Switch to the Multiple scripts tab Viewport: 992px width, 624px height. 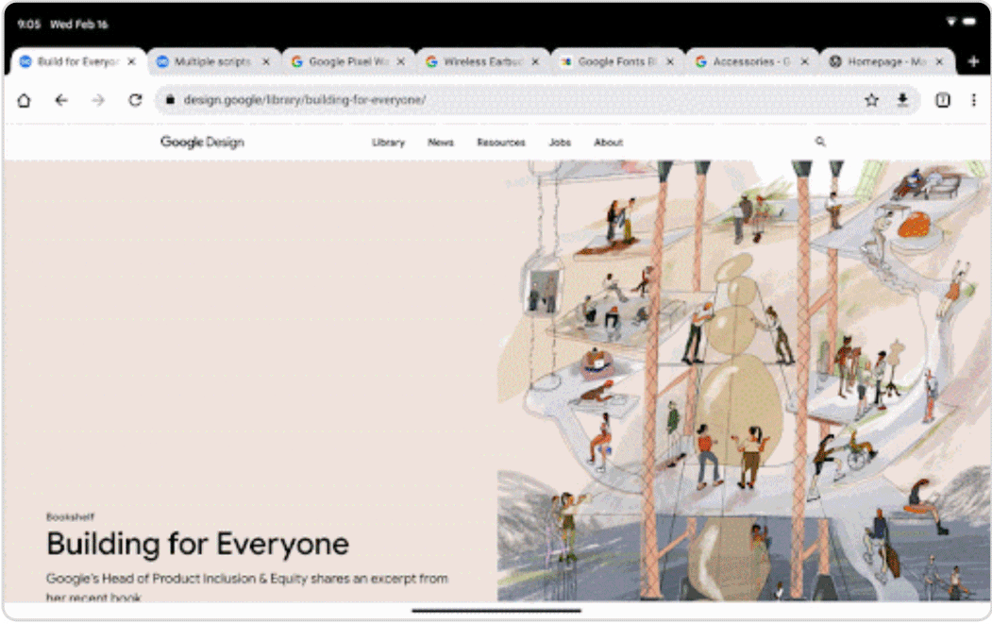(x=211, y=61)
